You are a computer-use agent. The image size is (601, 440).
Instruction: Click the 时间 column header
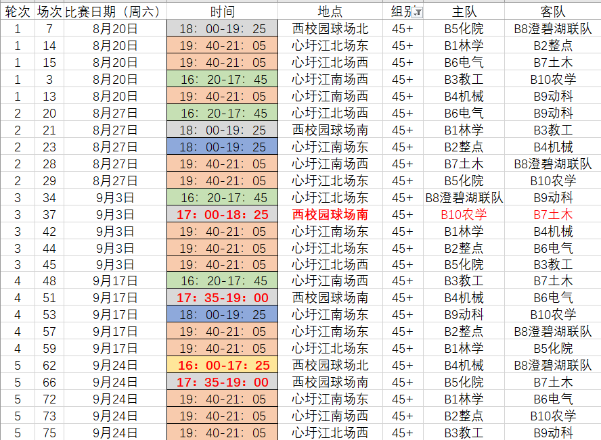222,12
